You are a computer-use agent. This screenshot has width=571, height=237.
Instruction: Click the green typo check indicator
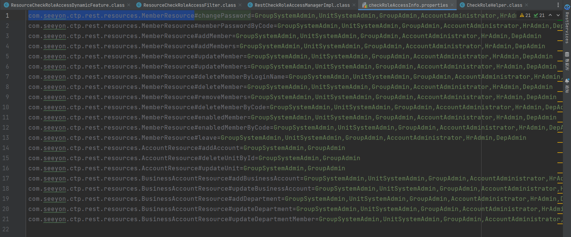(539, 15)
